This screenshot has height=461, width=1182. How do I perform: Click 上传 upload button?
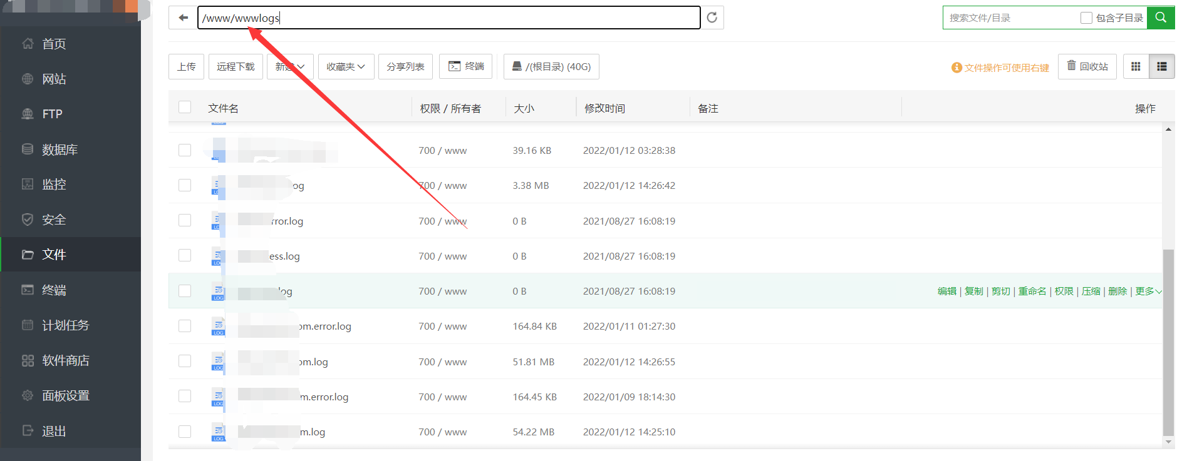coord(186,66)
